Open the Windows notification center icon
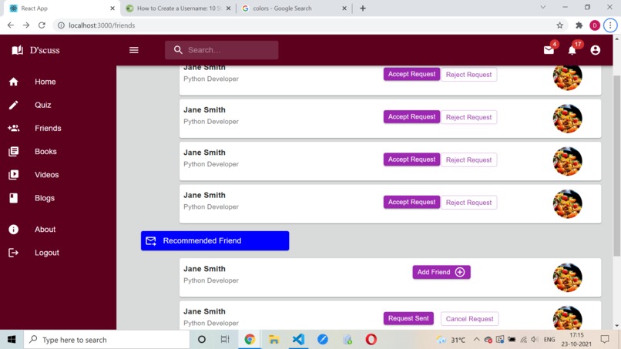The height and width of the screenshot is (349, 621). point(604,340)
